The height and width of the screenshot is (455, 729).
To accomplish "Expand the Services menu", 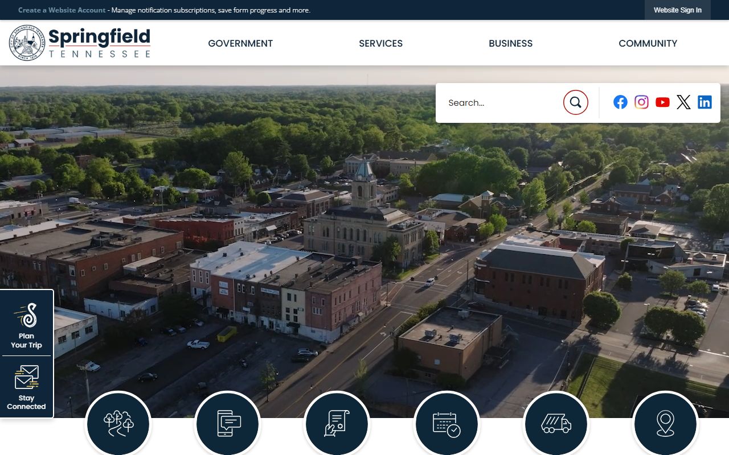I will [380, 43].
